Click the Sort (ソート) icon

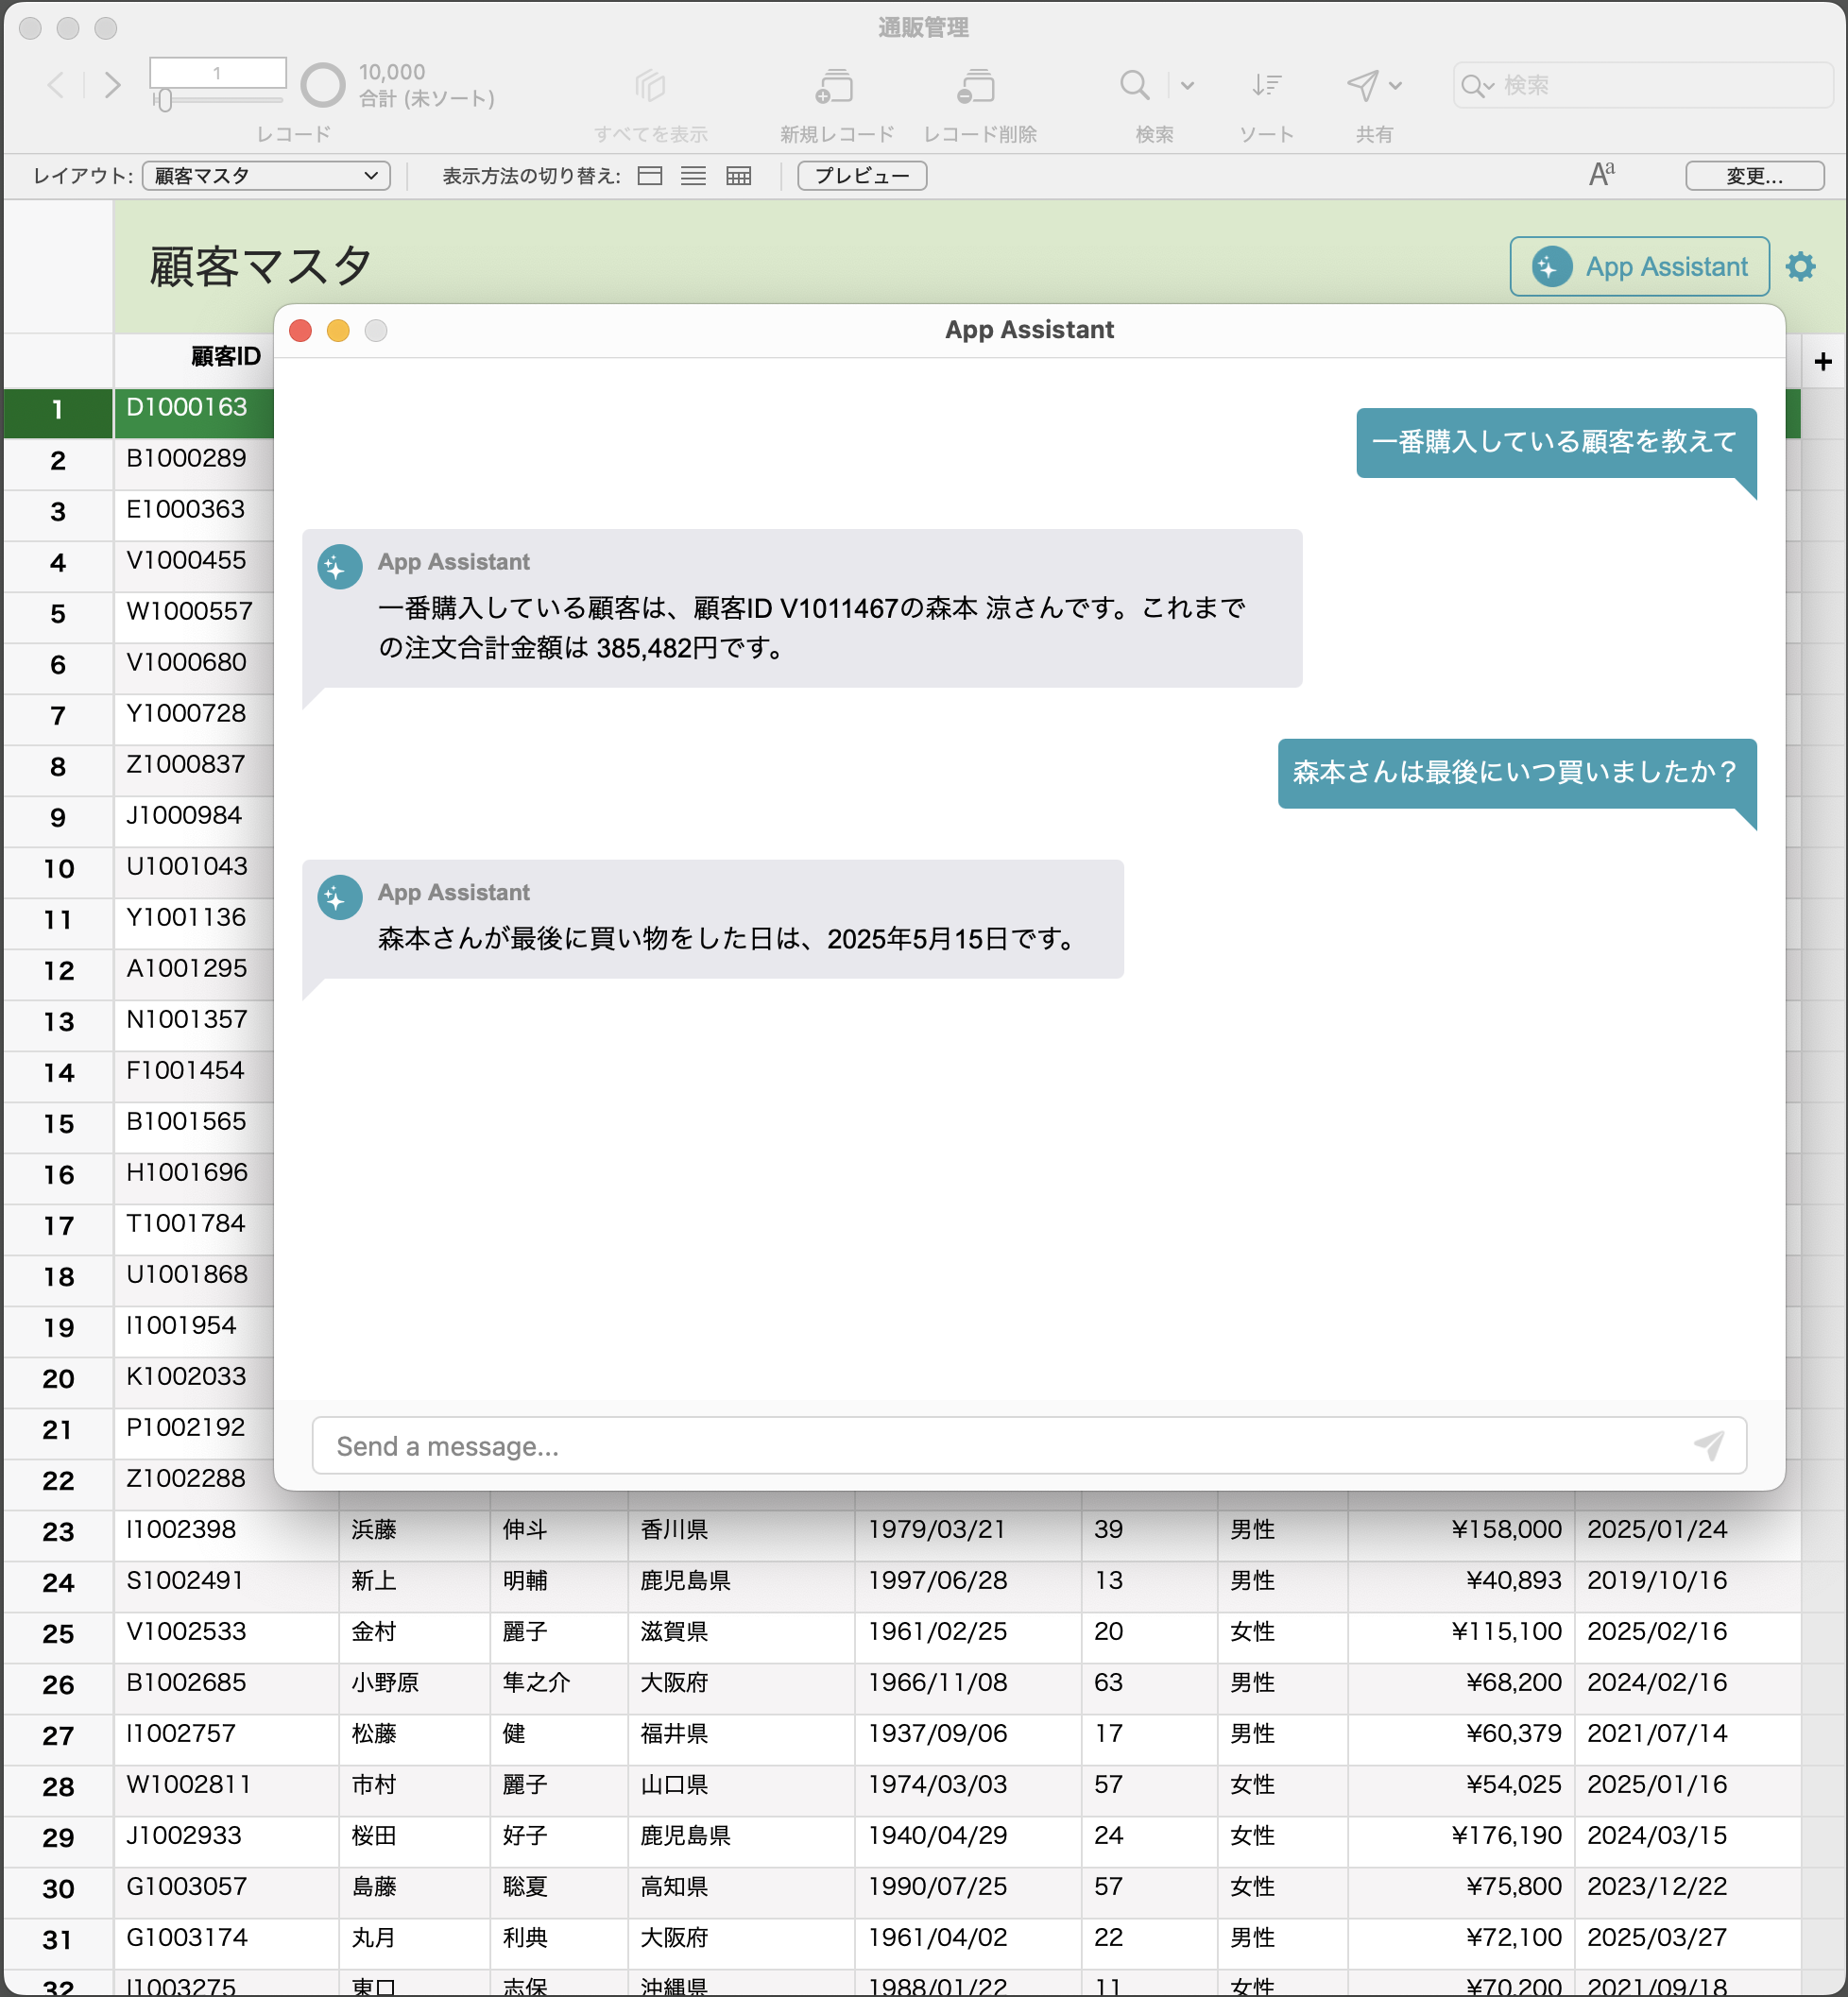(x=1266, y=86)
